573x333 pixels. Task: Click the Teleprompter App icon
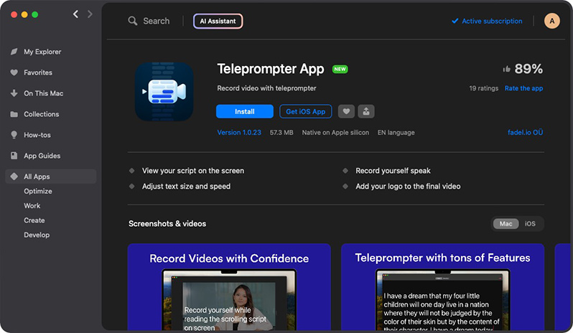(x=164, y=92)
